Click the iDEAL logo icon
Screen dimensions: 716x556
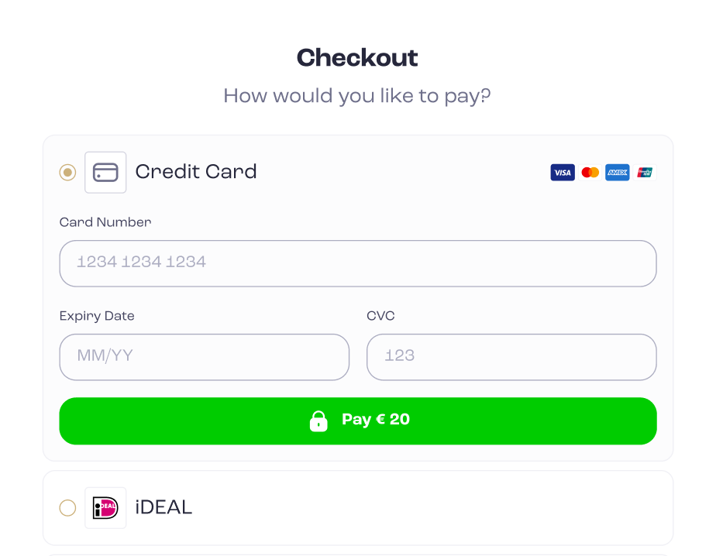click(x=105, y=508)
